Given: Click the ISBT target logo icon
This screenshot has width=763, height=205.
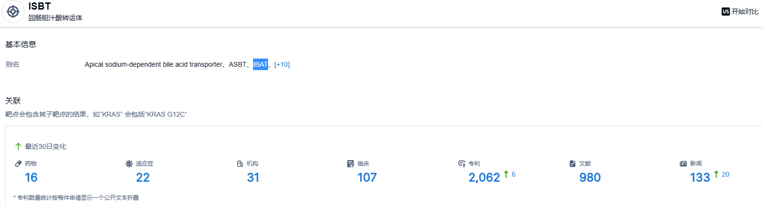Looking at the screenshot, I should pos(13,12).
